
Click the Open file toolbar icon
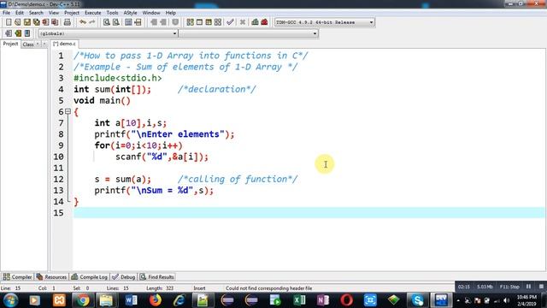(17, 22)
